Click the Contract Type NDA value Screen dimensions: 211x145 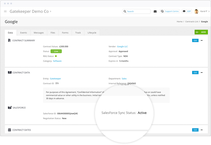pos(126,56)
